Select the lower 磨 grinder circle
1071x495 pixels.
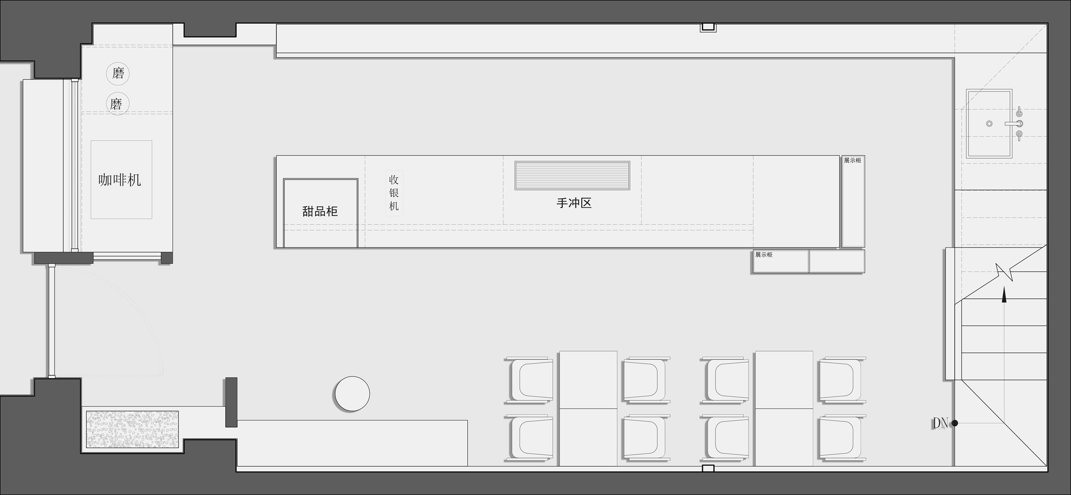[117, 104]
